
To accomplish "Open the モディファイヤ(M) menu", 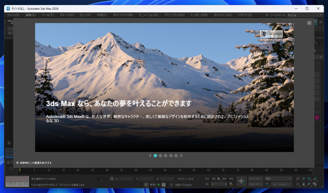I will coord(123,15).
